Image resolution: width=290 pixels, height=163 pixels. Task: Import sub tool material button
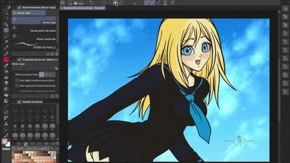coord(48,54)
